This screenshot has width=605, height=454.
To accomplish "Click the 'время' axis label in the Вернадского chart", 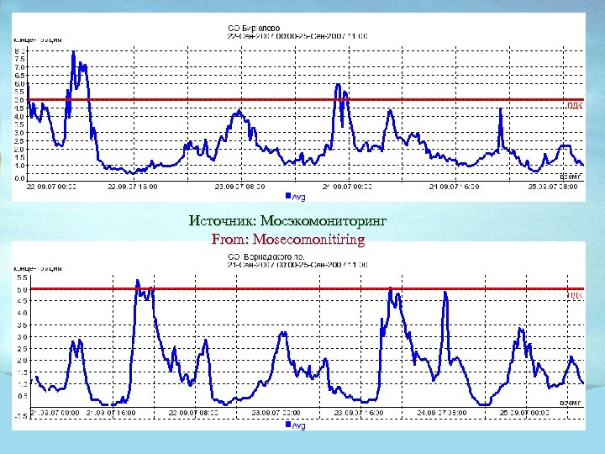I will click(x=571, y=403).
